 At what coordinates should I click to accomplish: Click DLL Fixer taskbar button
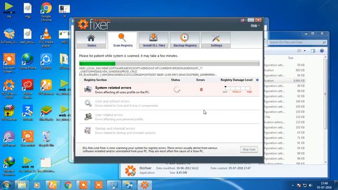(145, 185)
